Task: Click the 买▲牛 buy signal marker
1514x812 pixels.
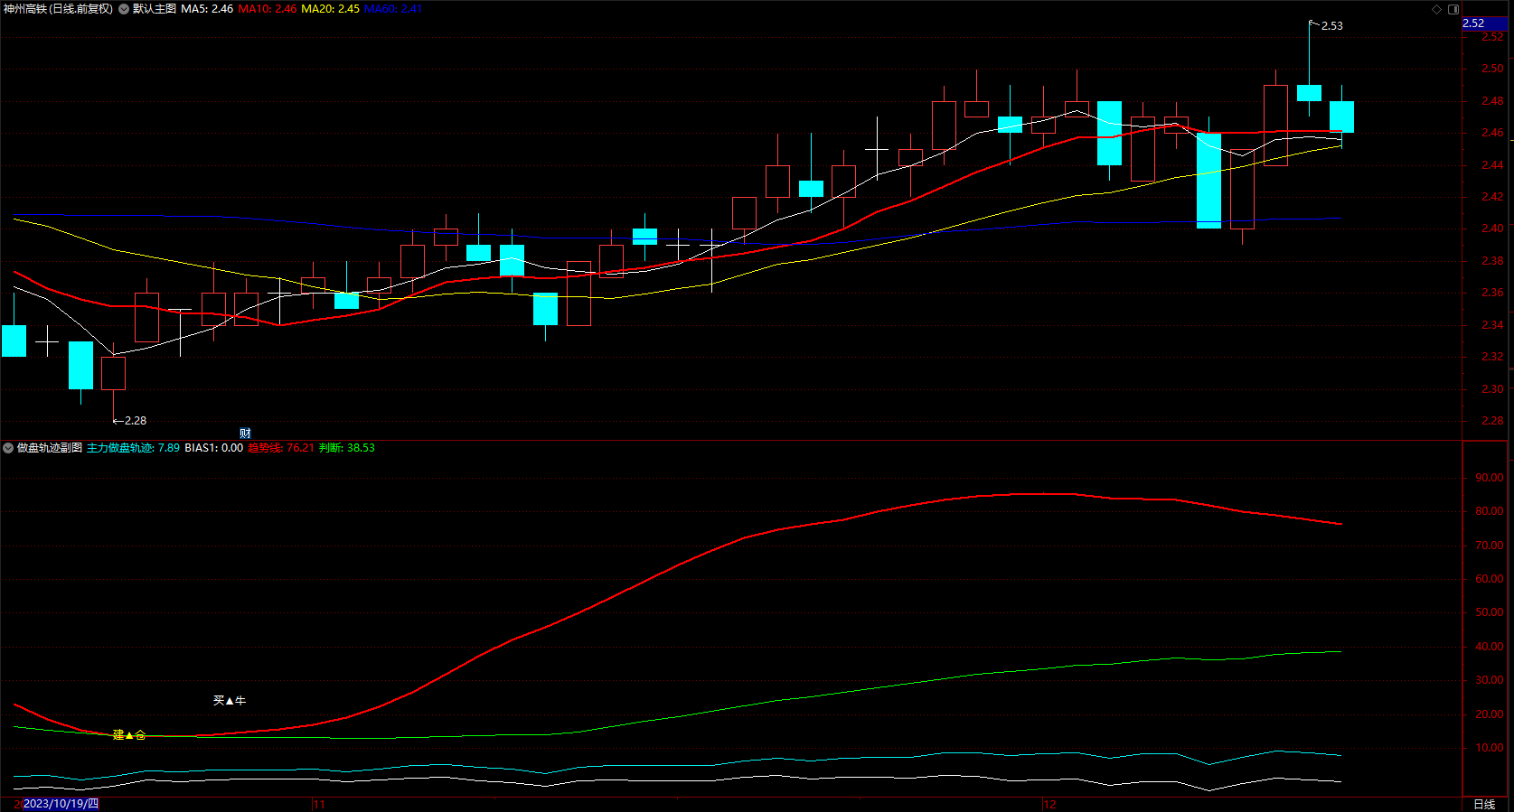Action: [230, 701]
